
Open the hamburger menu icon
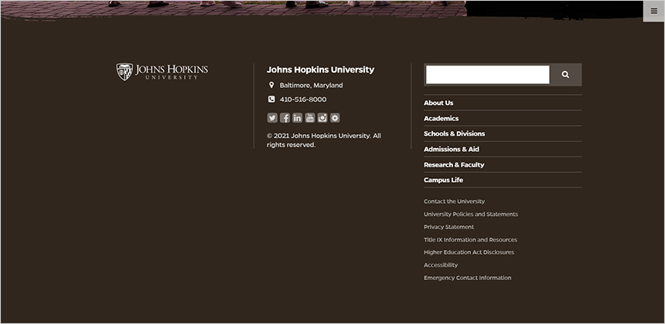[x=653, y=11]
